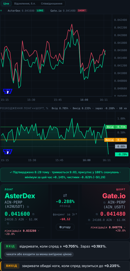Click the red SHORT badge

(82, 11)
